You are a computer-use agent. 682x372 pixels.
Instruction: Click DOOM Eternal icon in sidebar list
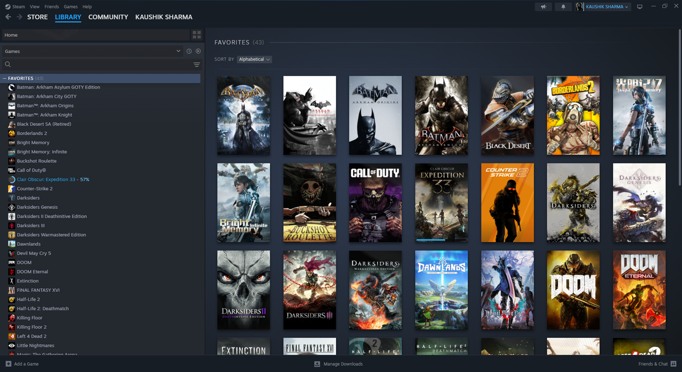[x=12, y=272]
